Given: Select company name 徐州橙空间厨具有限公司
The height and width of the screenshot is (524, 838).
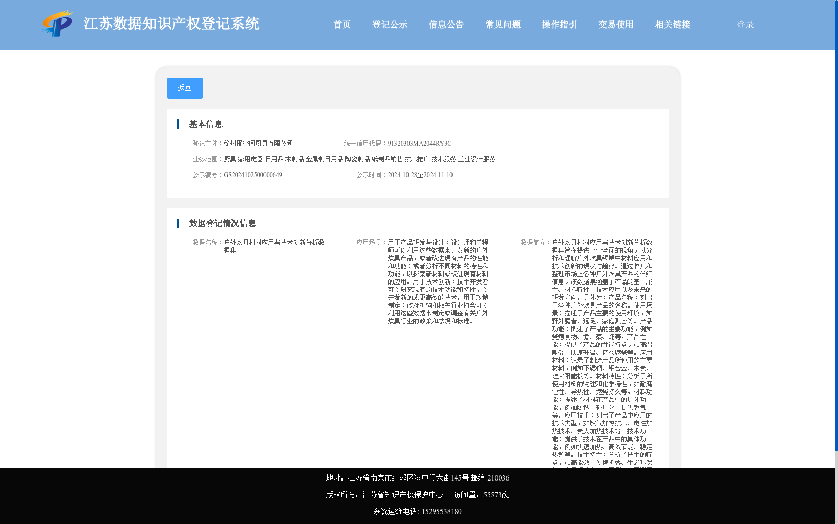Looking at the screenshot, I should 258,144.
